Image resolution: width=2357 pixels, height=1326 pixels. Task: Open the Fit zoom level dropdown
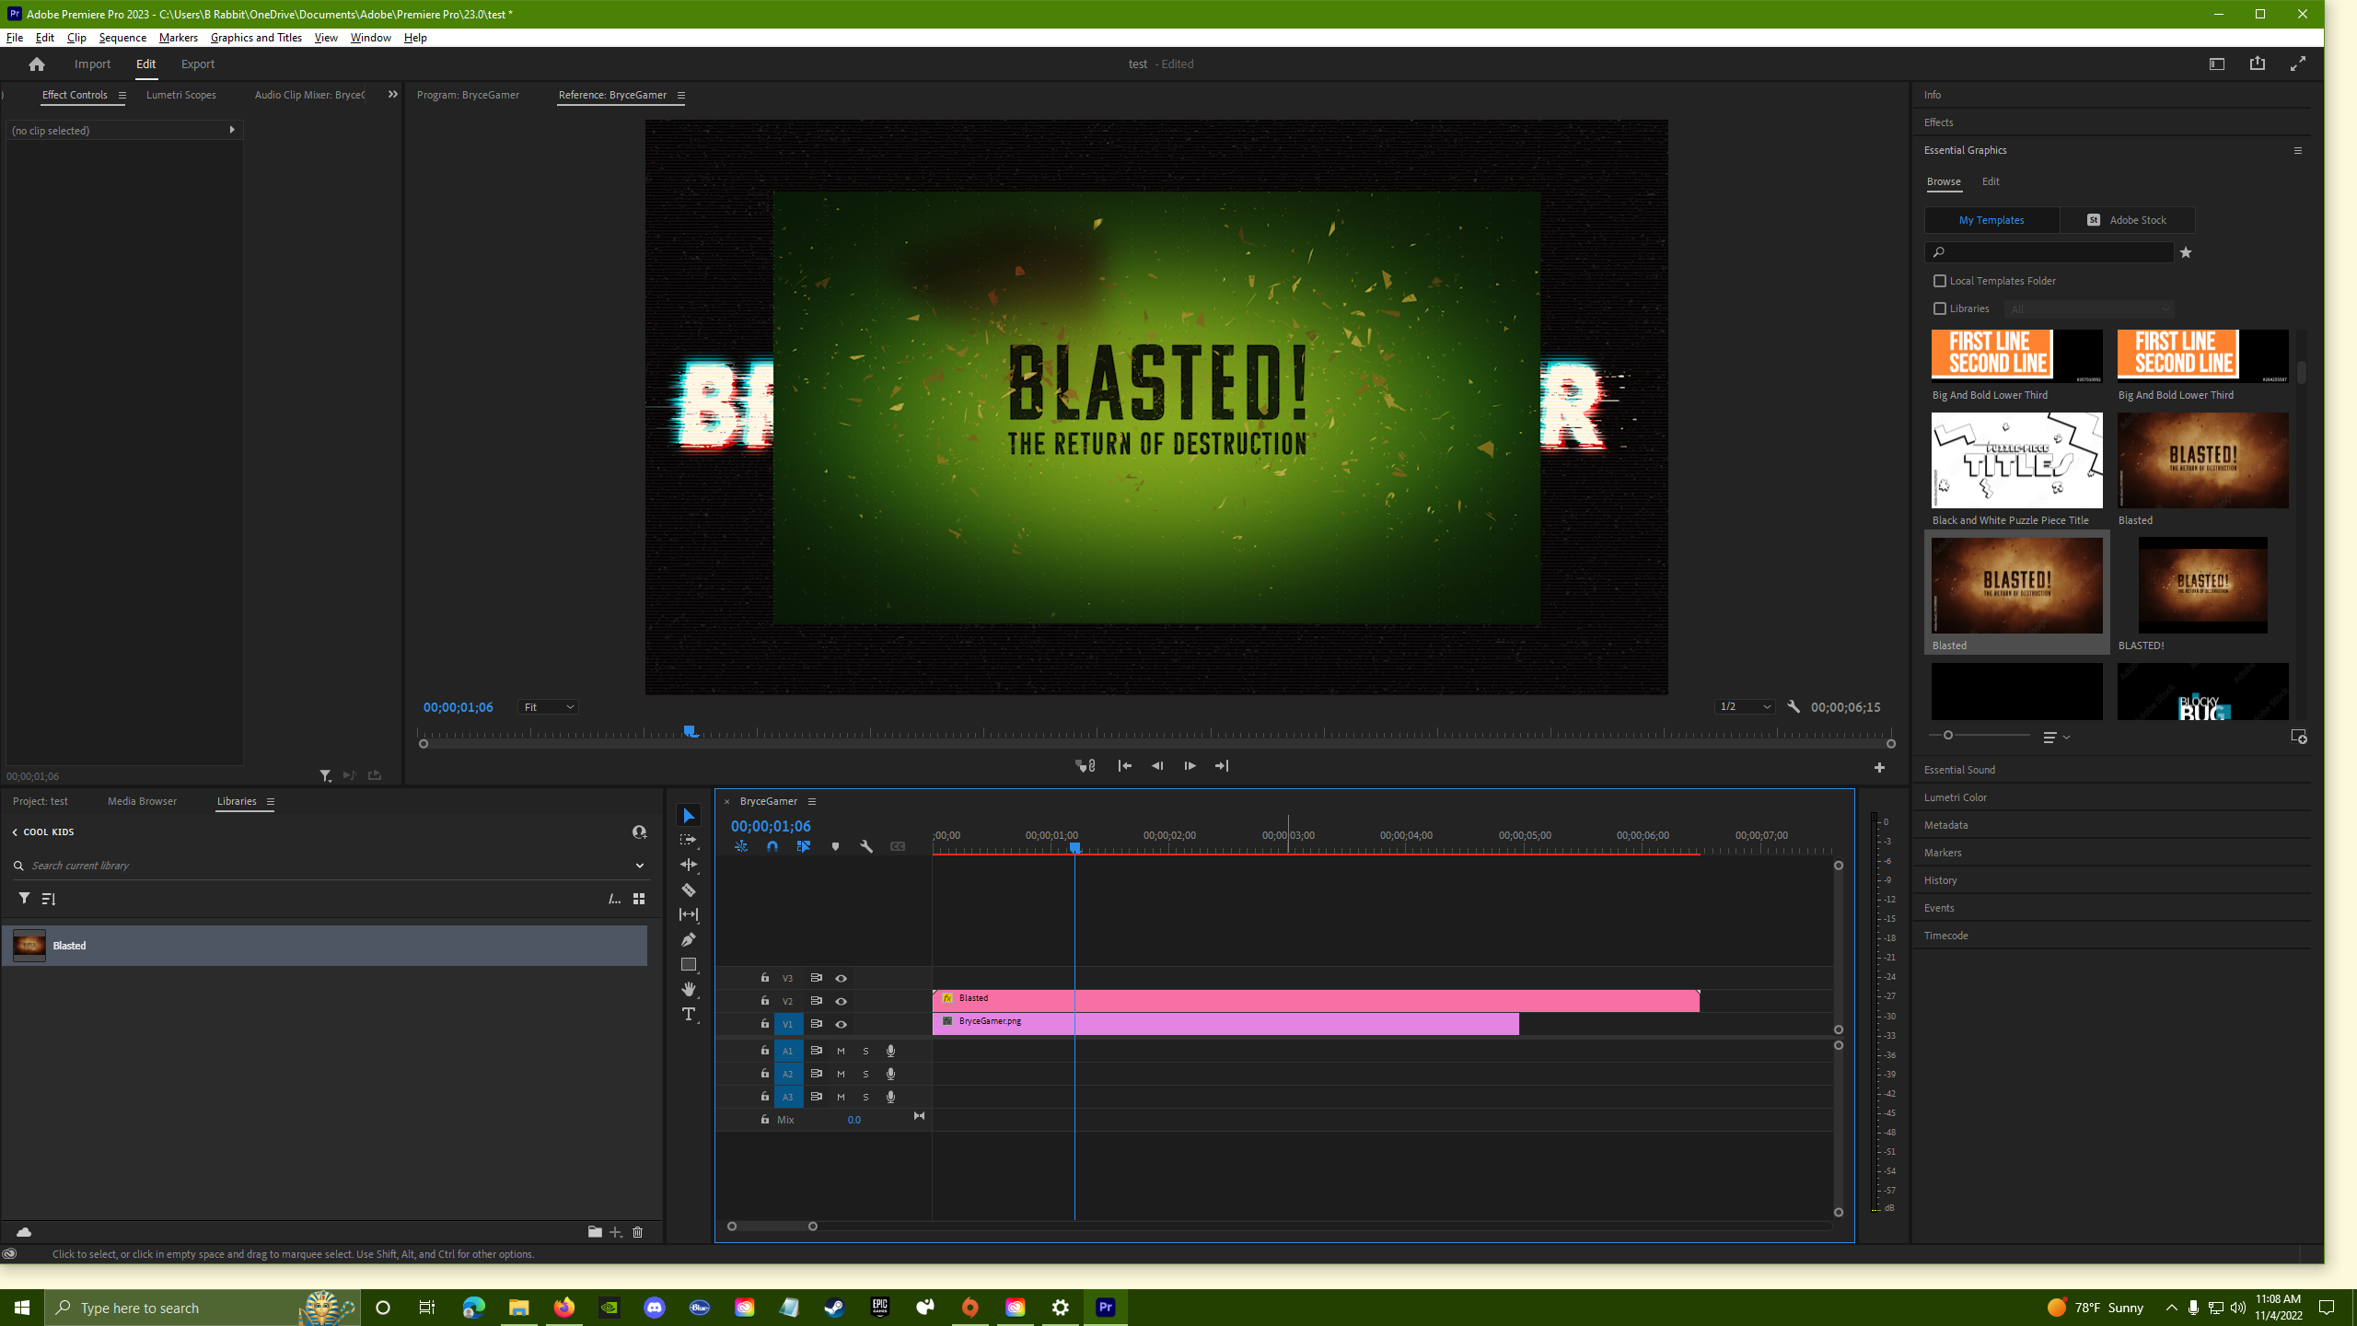(548, 707)
